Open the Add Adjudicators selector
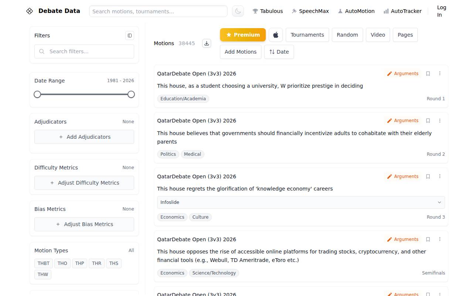 [84, 137]
